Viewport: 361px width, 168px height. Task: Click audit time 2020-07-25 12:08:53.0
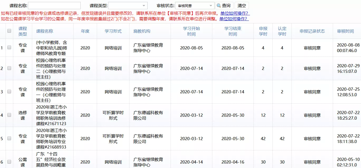click(x=348, y=92)
